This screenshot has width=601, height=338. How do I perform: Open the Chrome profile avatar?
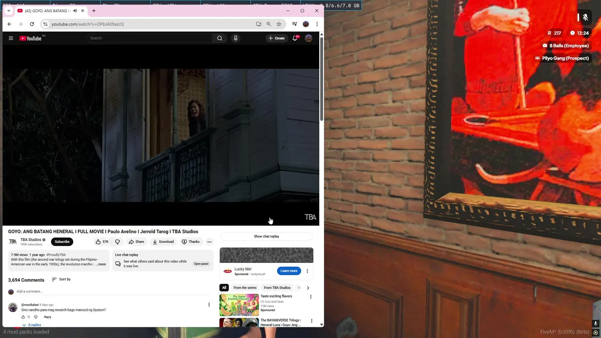point(306,24)
